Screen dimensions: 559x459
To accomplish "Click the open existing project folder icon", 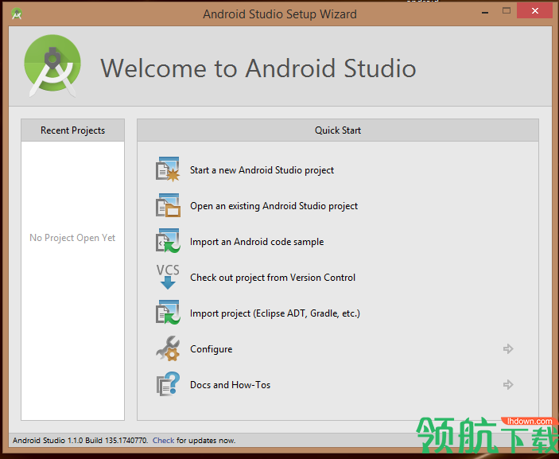I will pos(168,205).
